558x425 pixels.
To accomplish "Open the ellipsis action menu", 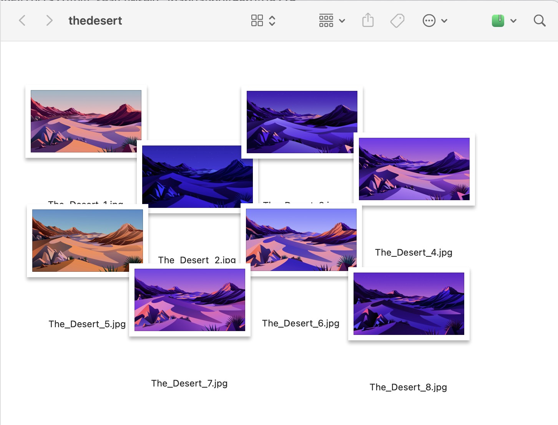I will pyautogui.click(x=429, y=20).
